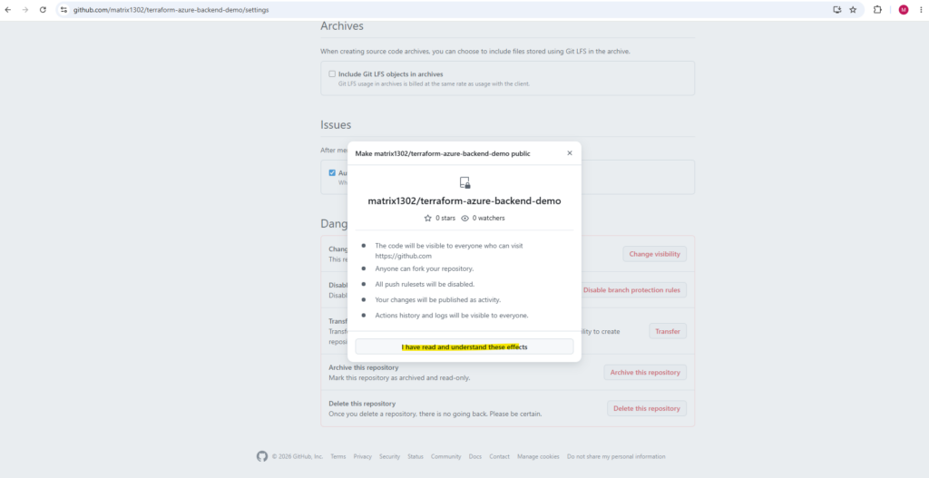Open the Chrome profile avatar
929x478 pixels.
pos(904,9)
